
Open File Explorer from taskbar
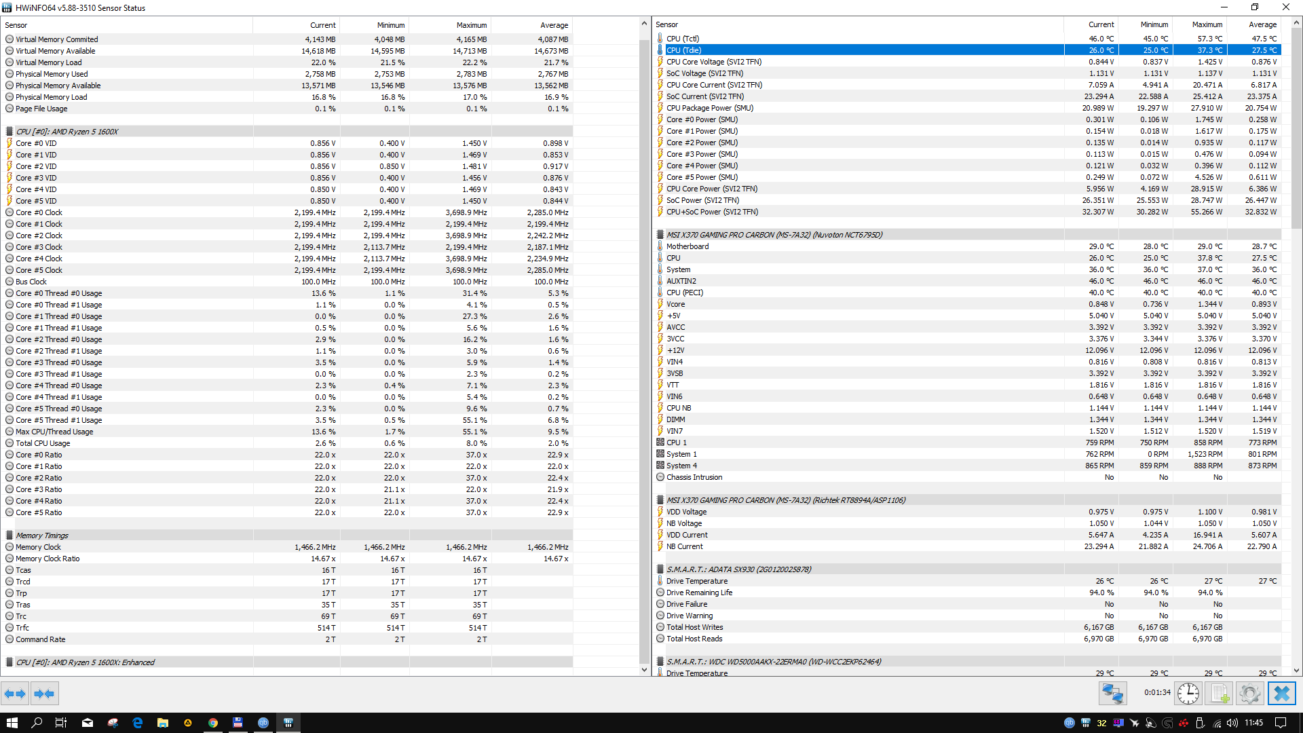coord(163,723)
